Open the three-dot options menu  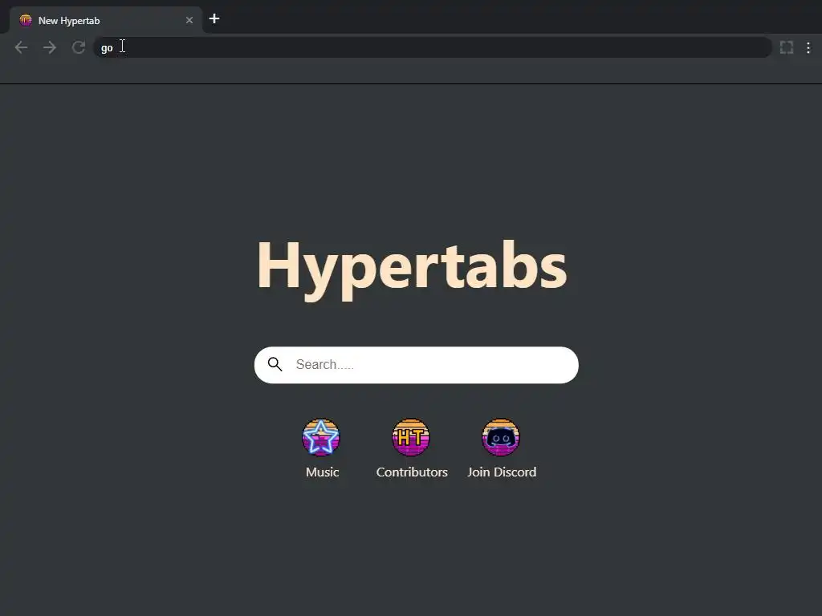pos(808,47)
